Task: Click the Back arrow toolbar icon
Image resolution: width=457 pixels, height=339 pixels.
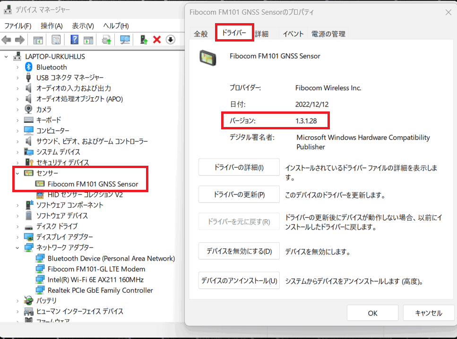Action: (7, 40)
